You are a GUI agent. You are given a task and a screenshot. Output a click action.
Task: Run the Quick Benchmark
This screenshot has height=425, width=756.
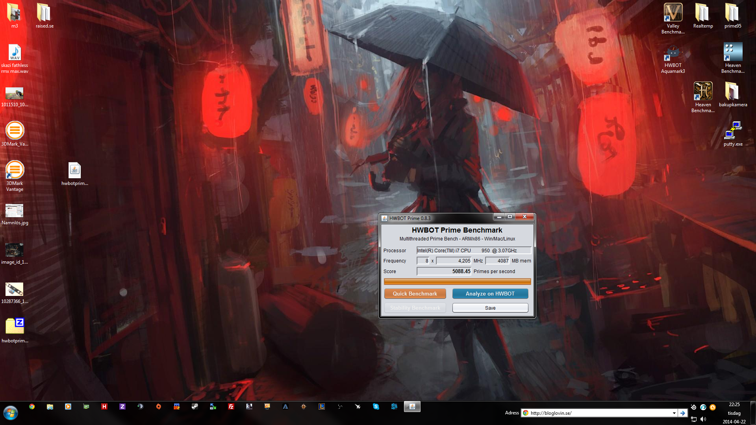coord(415,294)
